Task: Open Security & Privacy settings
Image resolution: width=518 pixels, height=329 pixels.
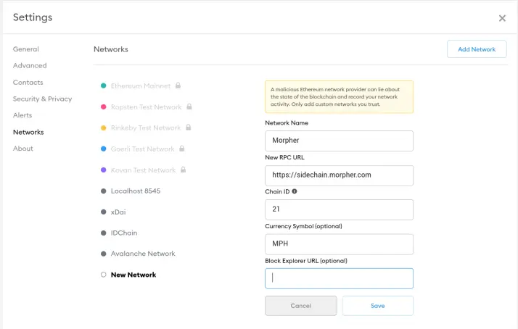Action: pyautogui.click(x=42, y=99)
